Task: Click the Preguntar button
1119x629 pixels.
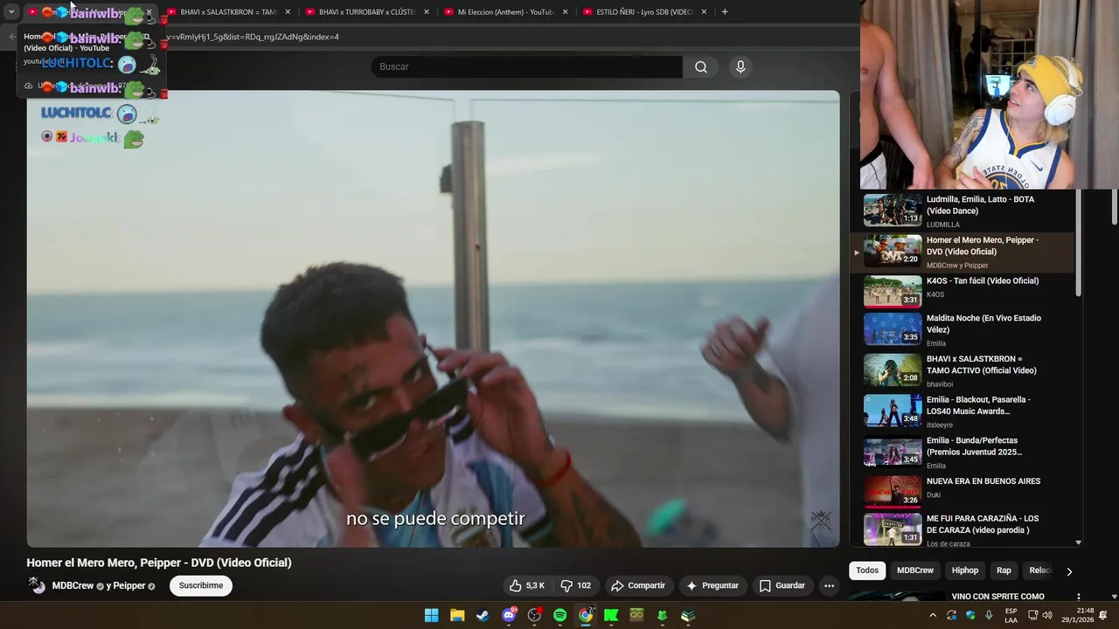Action: [712, 585]
